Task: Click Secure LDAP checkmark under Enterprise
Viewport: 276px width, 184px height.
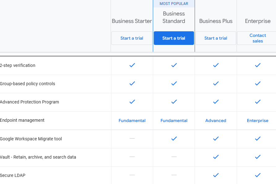Action: pyautogui.click(x=257, y=175)
